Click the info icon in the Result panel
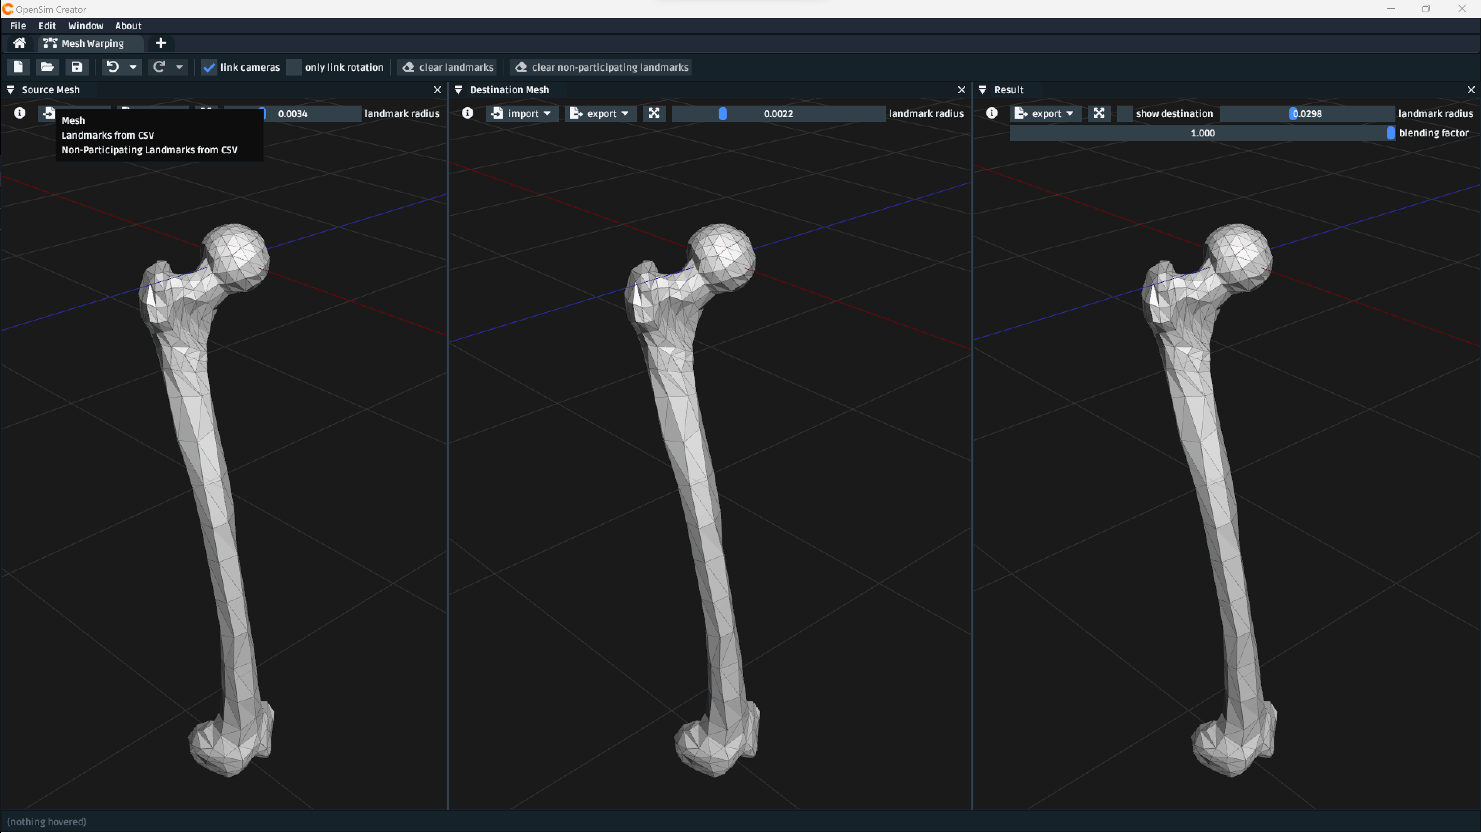Viewport: 1481px width, 833px height. [x=992, y=113]
